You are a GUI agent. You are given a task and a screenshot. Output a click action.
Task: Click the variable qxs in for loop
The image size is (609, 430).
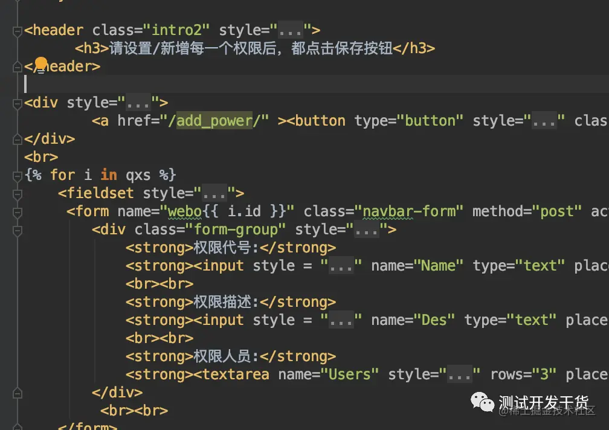[138, 175]
